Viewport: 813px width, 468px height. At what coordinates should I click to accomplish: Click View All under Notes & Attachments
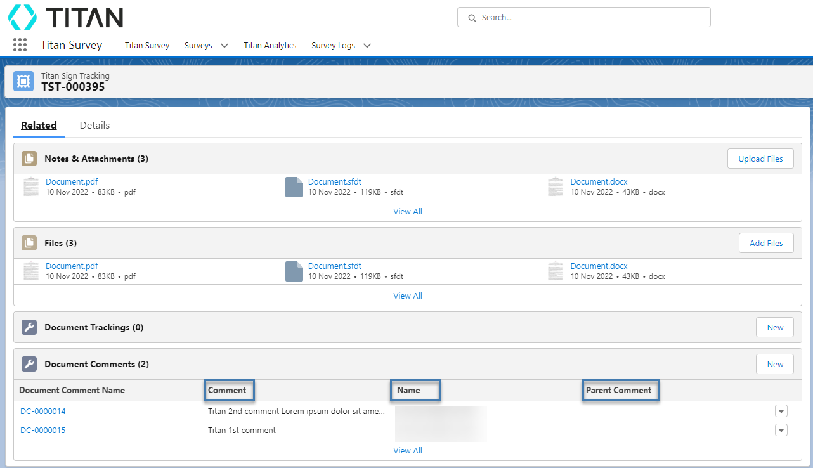click(408, 211)
